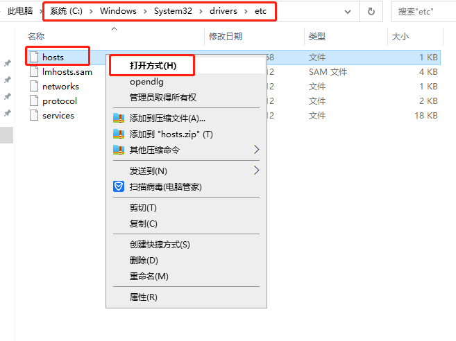The height and width of the screenshot is (341, 456).
Task: Open 发送到(N) menu entry
Action: pyautogui.click(x=149, y=170)
